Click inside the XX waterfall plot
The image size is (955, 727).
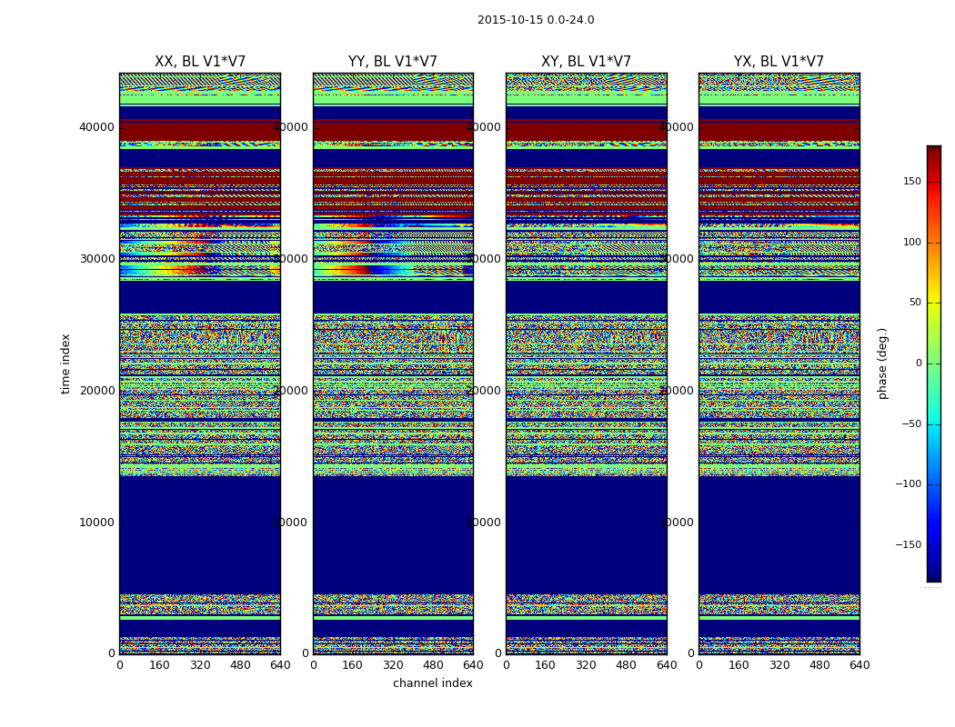tap(200, 363)
